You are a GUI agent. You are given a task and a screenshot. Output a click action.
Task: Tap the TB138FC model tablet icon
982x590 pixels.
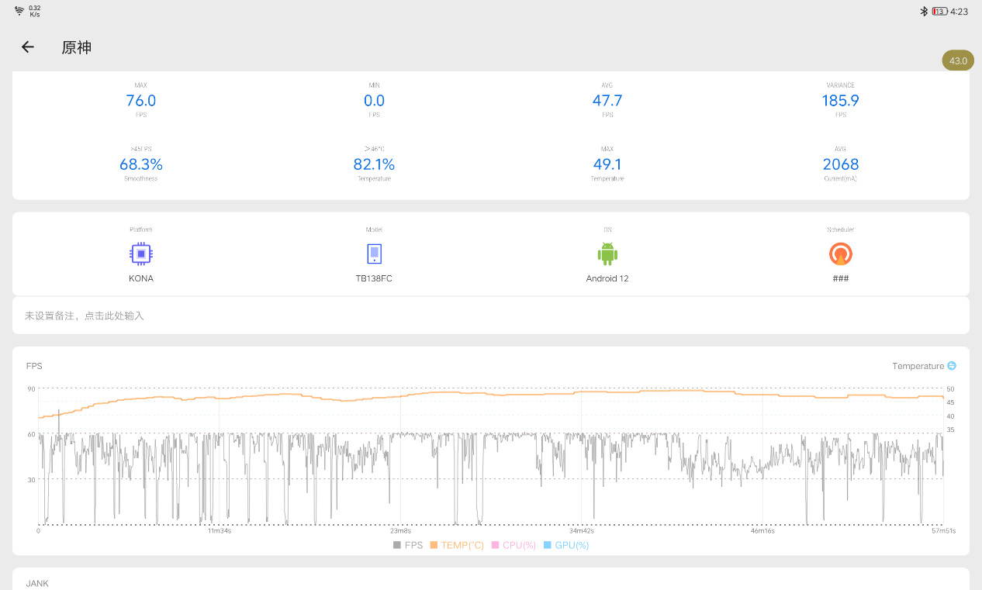click(374, 254)
